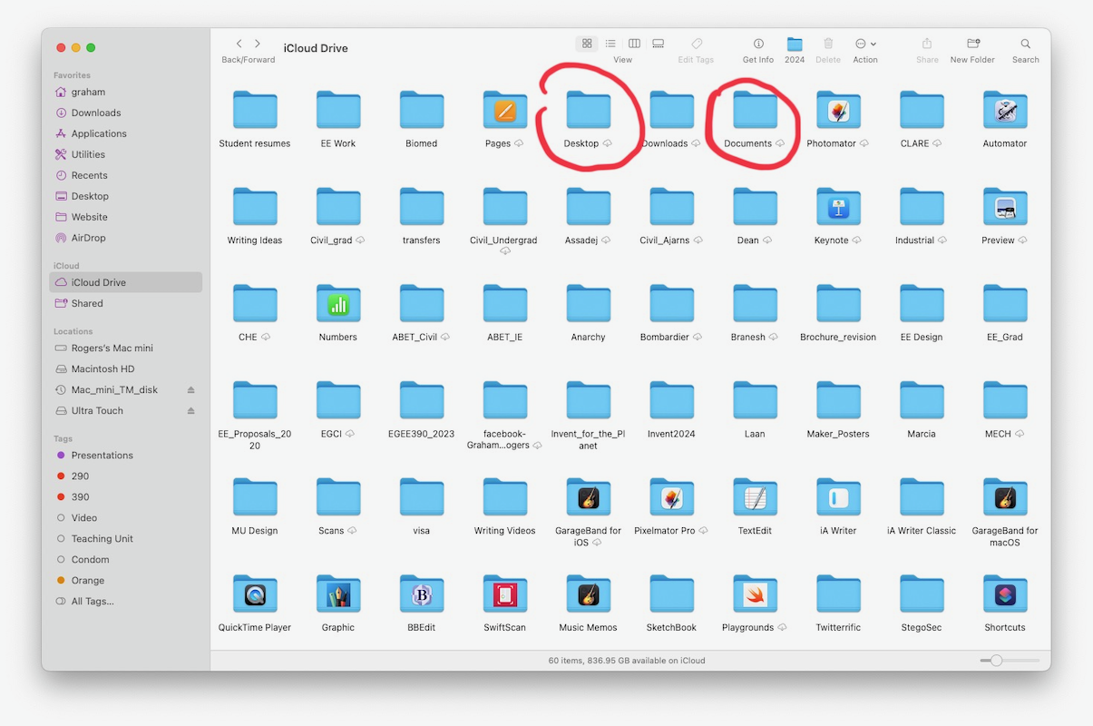The height and width of the screenshot is (726, 1093).
Task: Select the TextEdit folder
Action: (x=755, y=498)
